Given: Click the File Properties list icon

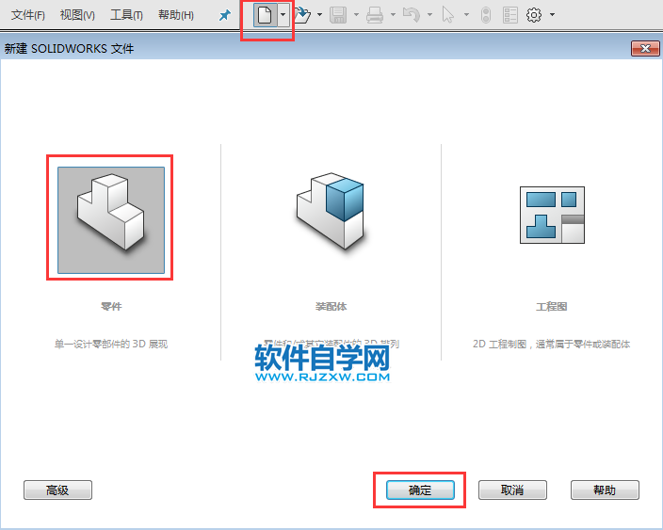Looking at the screenshot, I should pos(510,15).
